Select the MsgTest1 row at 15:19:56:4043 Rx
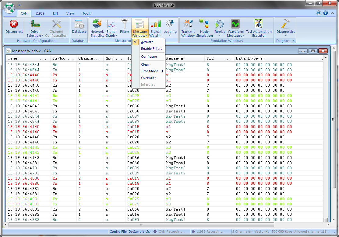Viewport: 339px width, 237px height. click(164, 106)
